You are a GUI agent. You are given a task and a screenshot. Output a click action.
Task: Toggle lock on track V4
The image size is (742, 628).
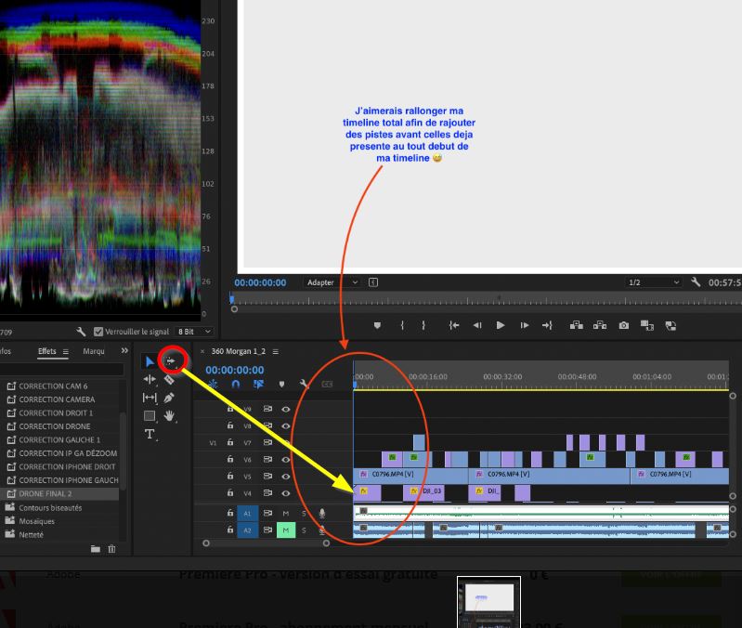(x=230, y=493)
